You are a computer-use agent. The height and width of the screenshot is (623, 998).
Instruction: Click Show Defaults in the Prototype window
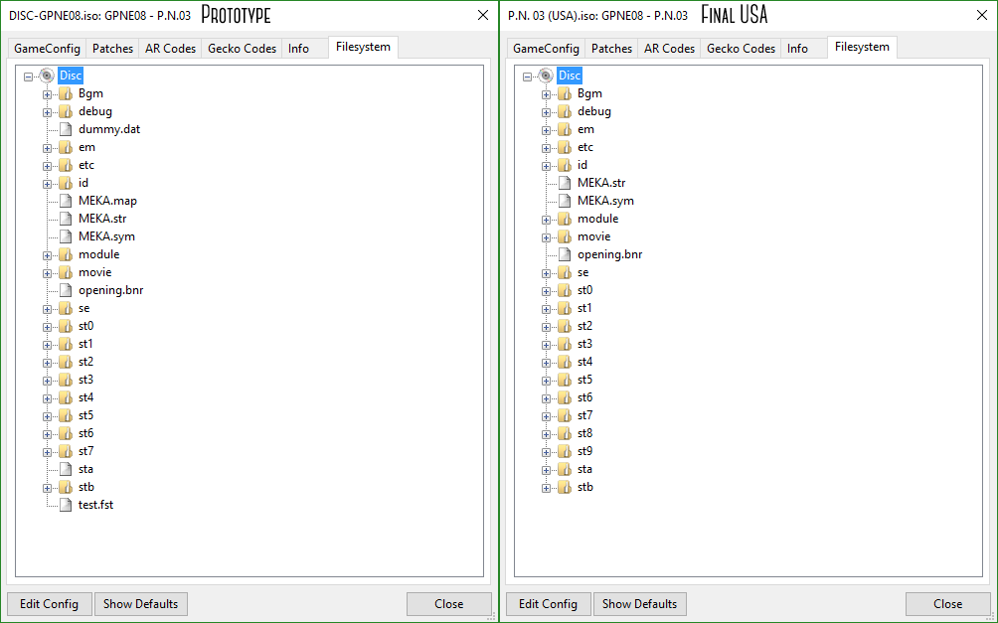(x=141, y=604)
